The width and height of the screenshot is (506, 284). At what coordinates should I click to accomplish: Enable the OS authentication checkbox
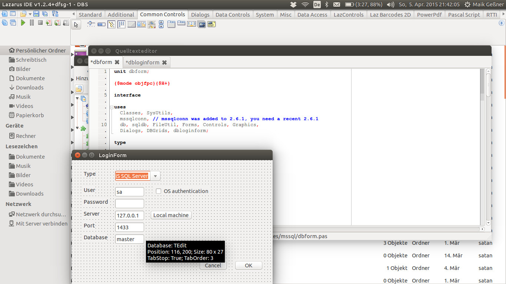159,191
